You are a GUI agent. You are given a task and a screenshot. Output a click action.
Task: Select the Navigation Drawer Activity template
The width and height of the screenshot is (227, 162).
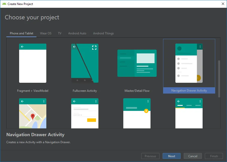click(189, 63)
